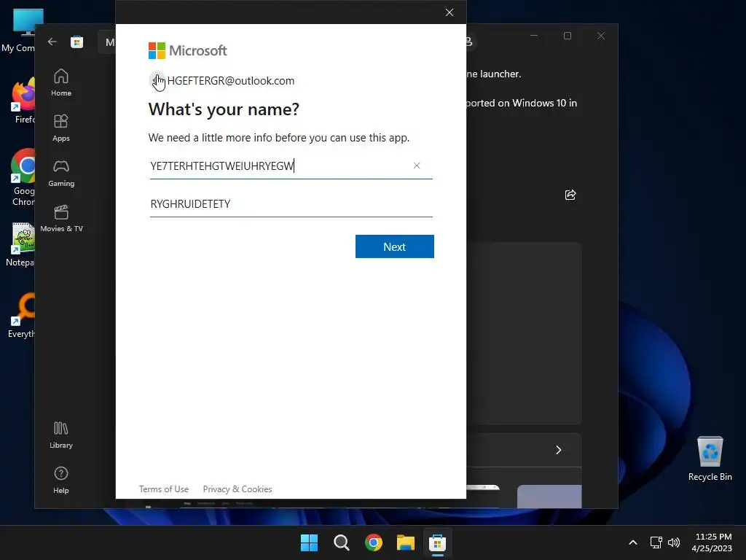Open File Explorer from the taskbar
Viewport: 746px width, 560px height.
point(406,542)
